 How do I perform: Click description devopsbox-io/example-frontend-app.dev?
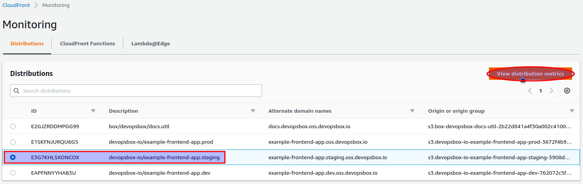160,173
